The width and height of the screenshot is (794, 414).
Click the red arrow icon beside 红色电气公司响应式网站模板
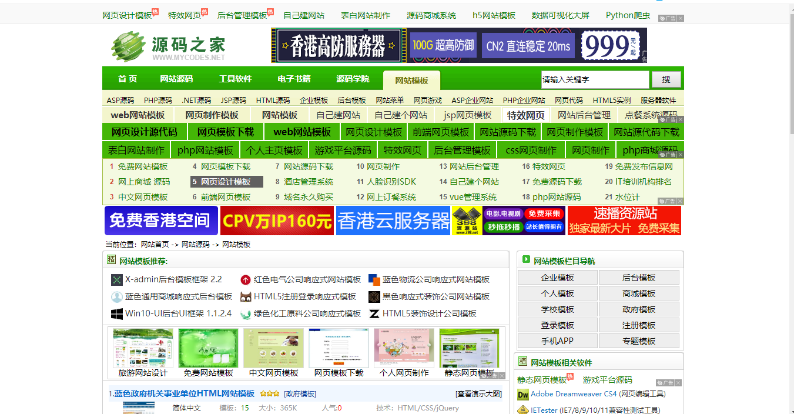tap(246, 280)
